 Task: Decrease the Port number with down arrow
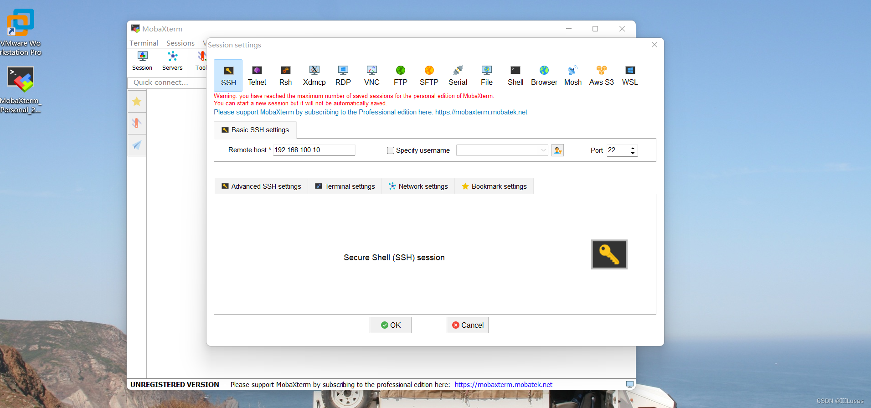(x=633, y=153)
